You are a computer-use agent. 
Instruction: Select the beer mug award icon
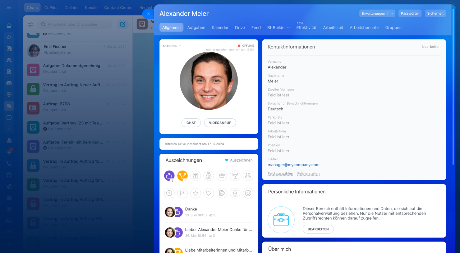pos(222,193)
